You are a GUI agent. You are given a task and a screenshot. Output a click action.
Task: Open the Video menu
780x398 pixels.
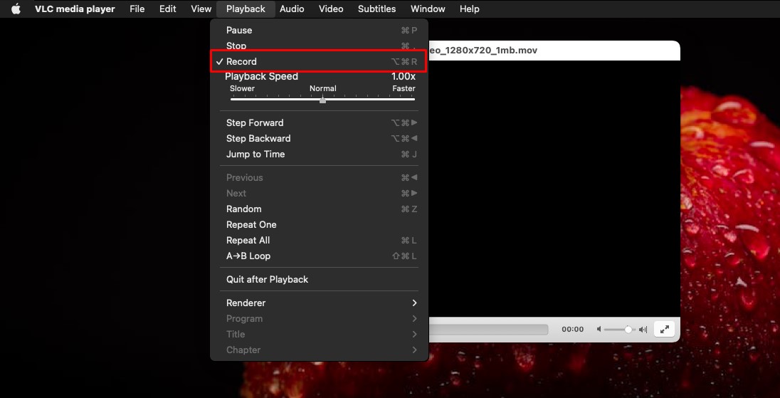(331, 9)
